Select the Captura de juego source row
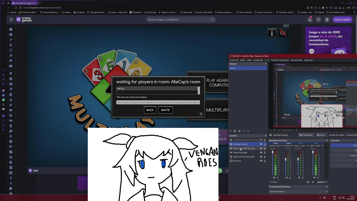Screen dimensions: 357x201 248,152
